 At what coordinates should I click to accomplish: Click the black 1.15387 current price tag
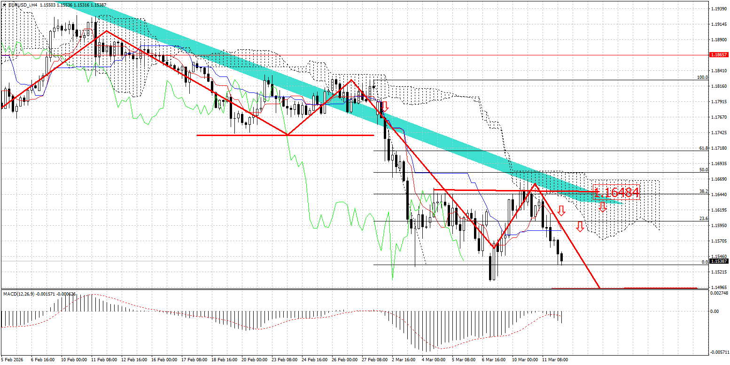pos(718,261)
